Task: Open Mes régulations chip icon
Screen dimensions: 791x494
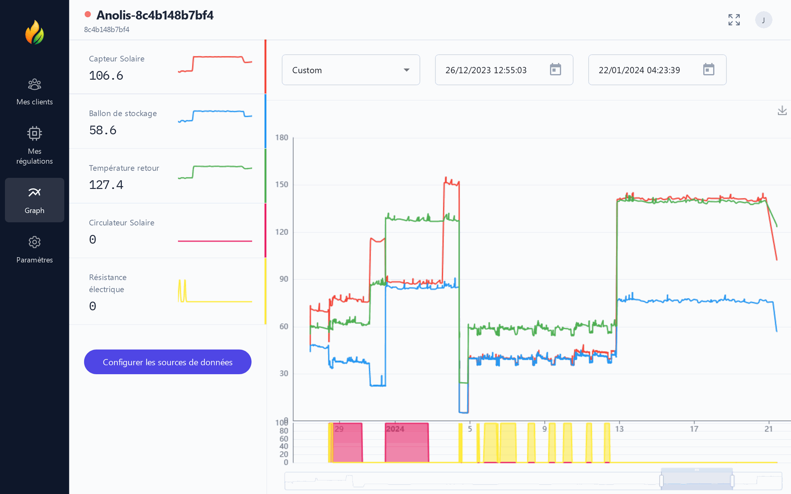Action: [x=35, y=133]
